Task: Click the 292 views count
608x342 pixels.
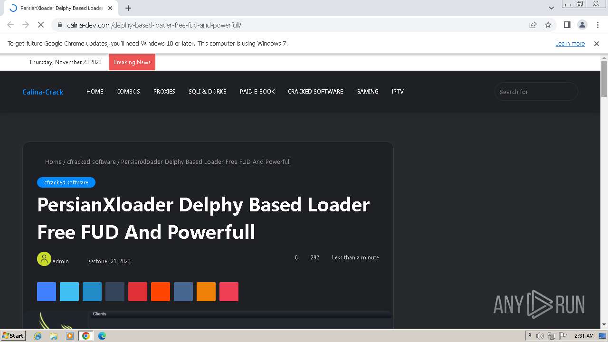Action: [315, 257]
